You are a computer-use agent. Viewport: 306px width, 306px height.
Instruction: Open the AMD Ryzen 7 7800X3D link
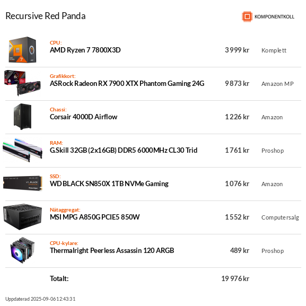(x=85, y=50)
